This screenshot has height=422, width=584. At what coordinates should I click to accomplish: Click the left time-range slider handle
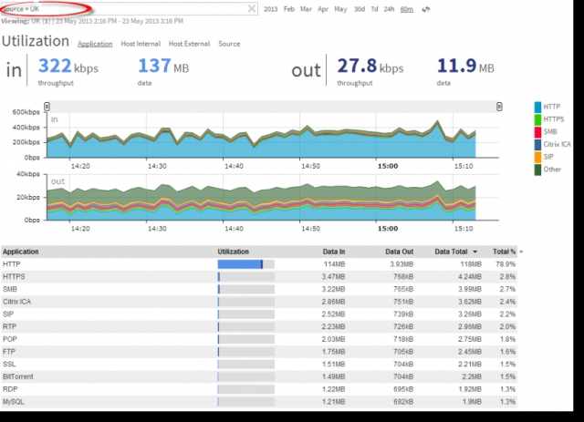click(x=47, y=107)
